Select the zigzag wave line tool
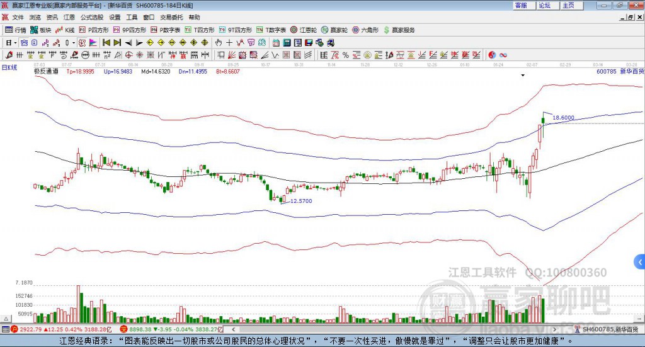The image size is (645, 347). (276, 55)
